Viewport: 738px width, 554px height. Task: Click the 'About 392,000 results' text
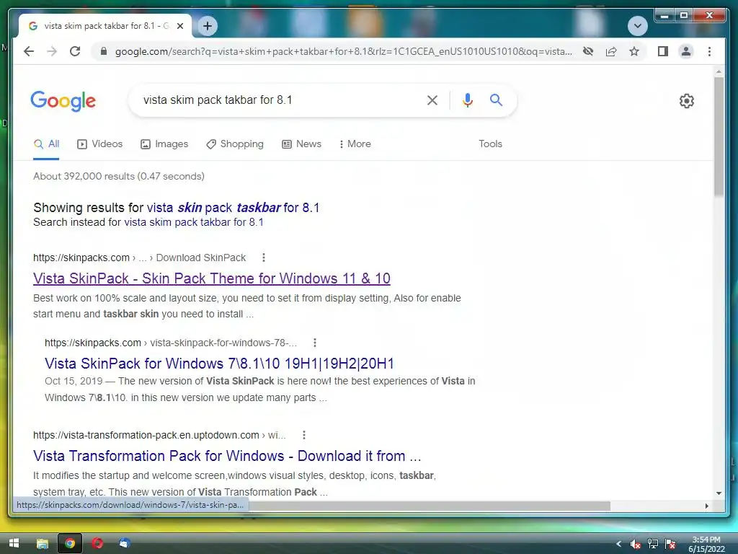coord(119,176)
